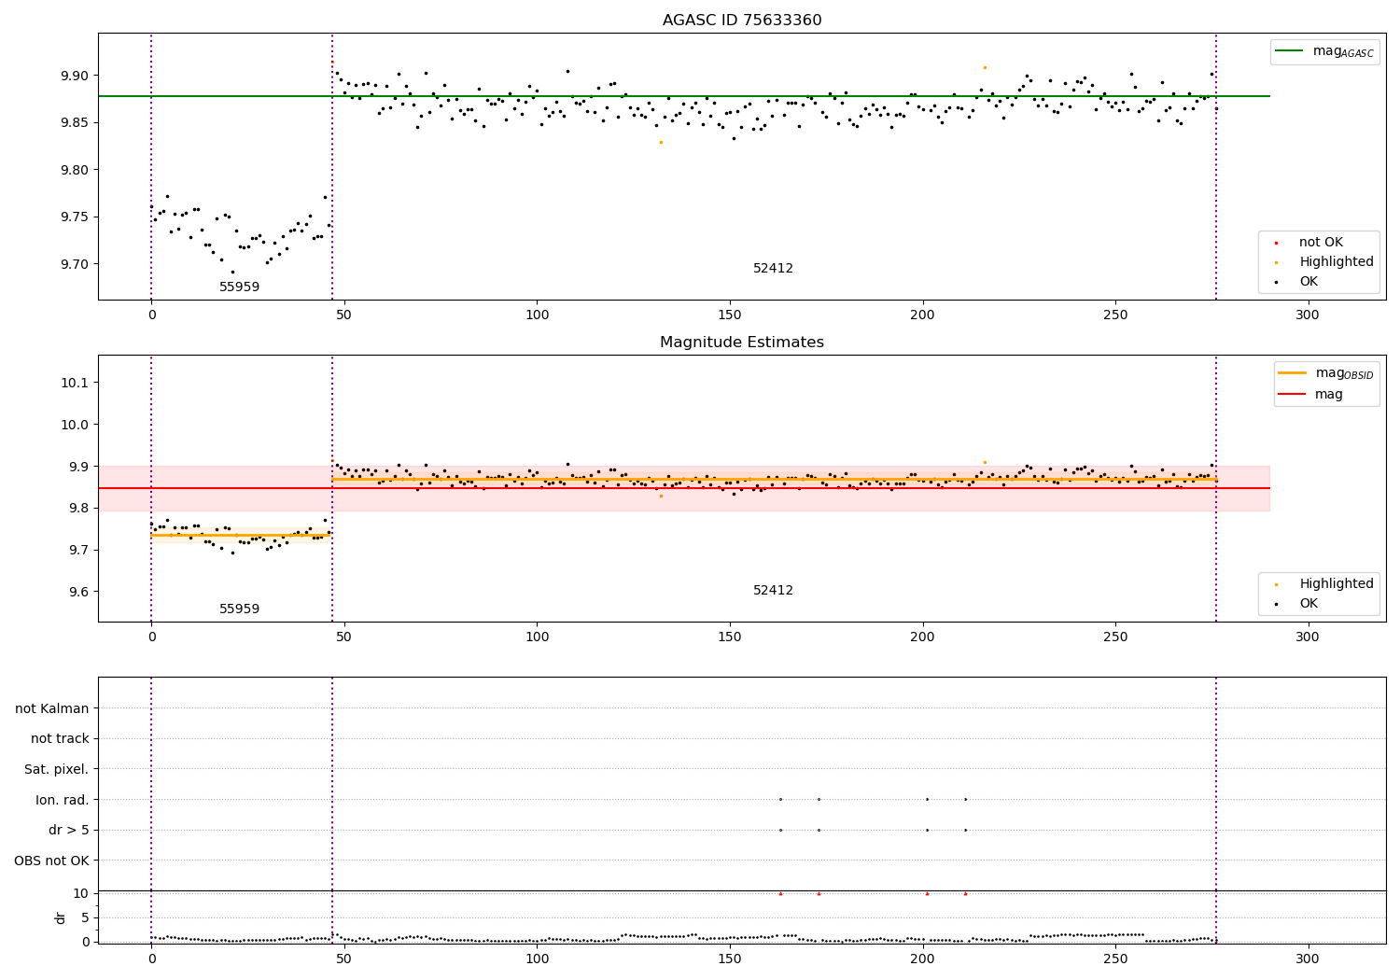
Task: Click the 55959 label in the top plot
Action: pos(240,287)
